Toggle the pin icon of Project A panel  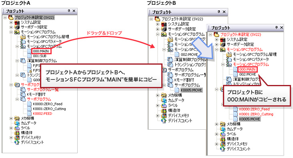pyautogui.click(x=69, y=11)
